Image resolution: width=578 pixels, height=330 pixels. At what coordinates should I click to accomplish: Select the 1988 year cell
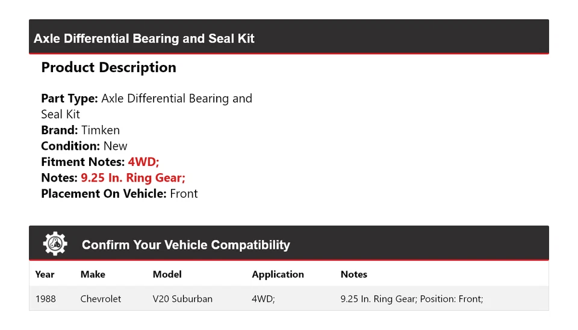(46, 299)
